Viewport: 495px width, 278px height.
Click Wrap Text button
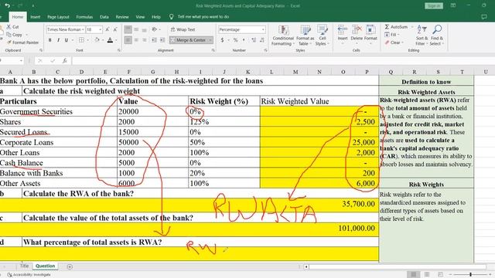183,29
